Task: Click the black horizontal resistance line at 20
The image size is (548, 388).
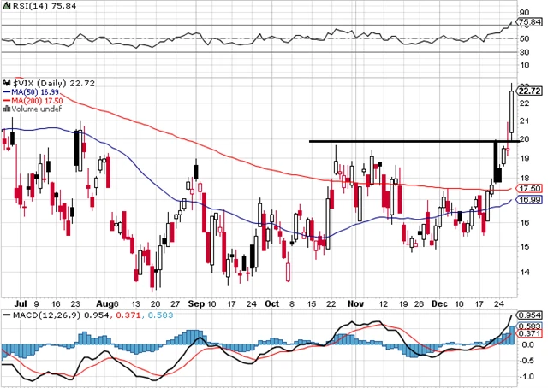Action: point(414,141)
